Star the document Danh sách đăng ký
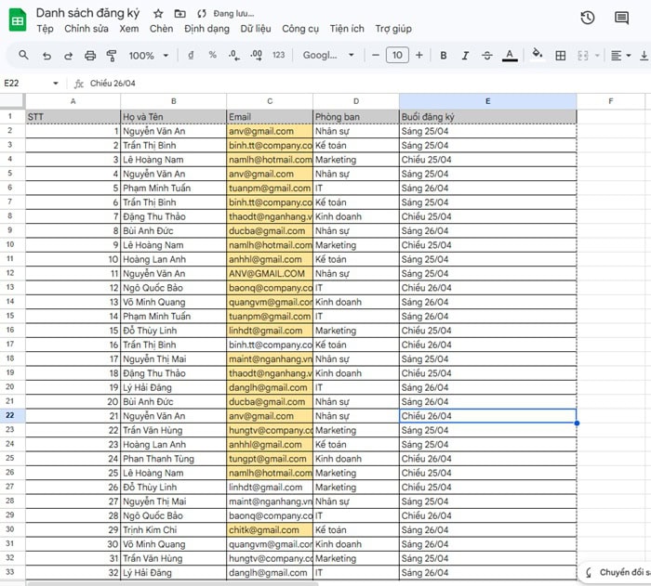651x586 pixels. 158,14
